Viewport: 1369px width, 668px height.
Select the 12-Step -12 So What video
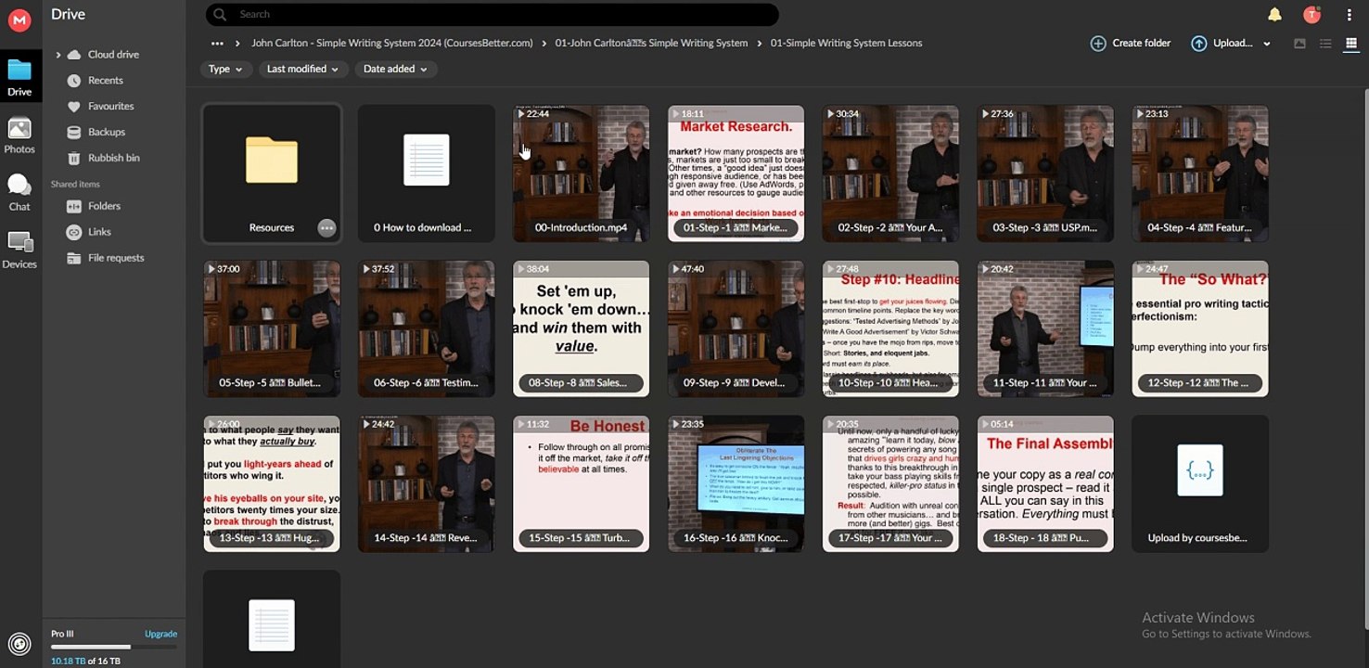click(1200, 328)
